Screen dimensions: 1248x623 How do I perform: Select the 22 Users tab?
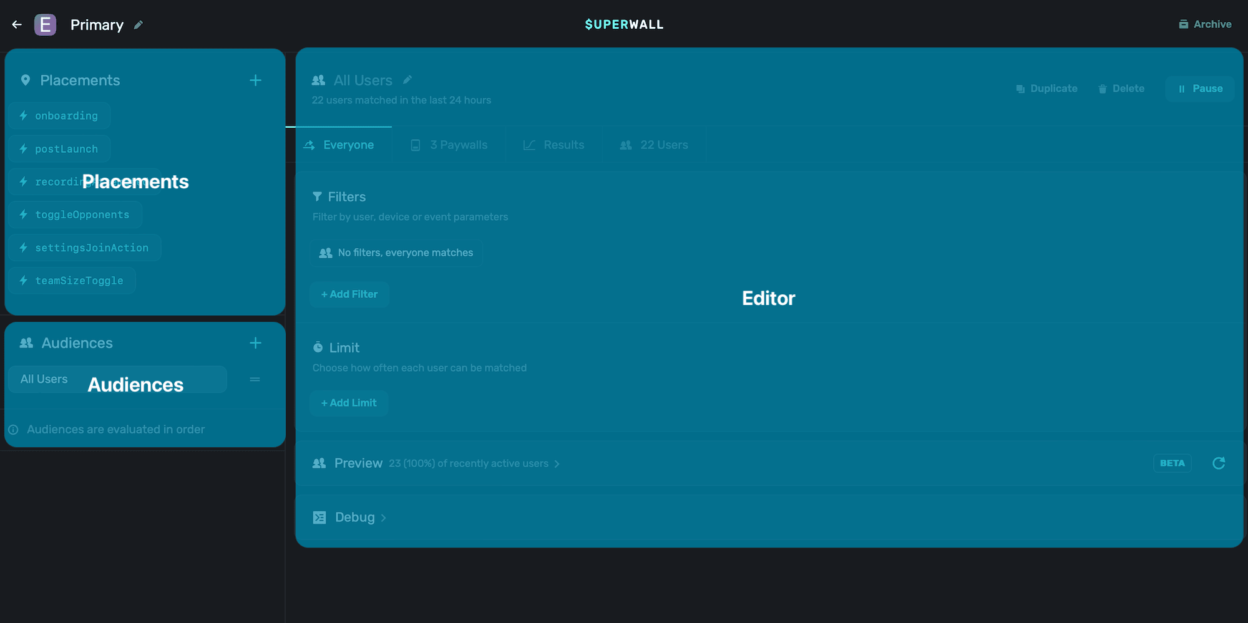[654, 145]
